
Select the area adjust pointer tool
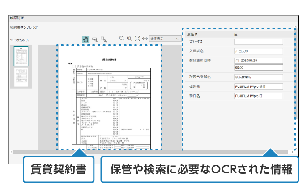pos(103,39)
